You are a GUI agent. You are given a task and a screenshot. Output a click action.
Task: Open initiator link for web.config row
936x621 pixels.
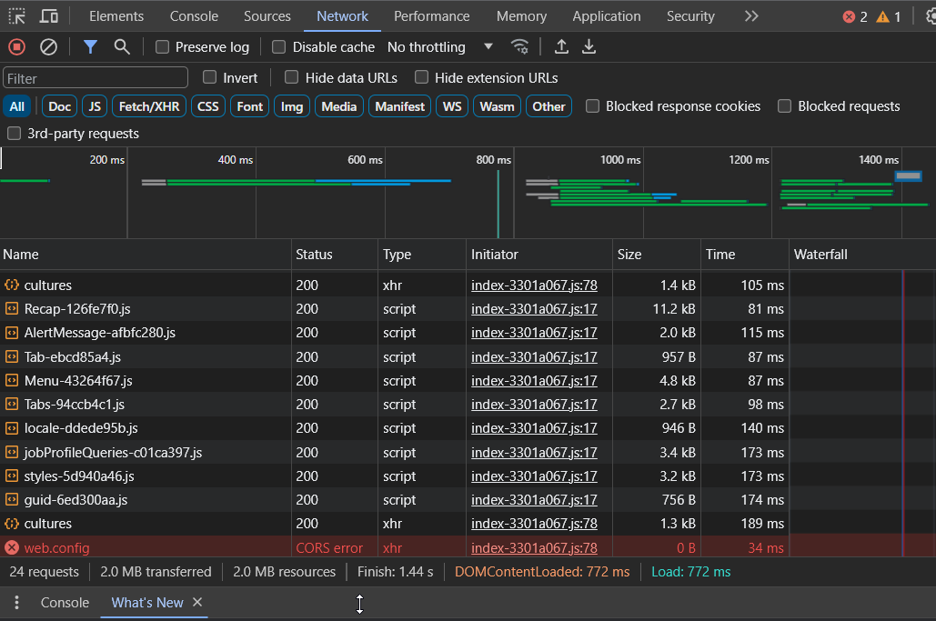[534, 547]
